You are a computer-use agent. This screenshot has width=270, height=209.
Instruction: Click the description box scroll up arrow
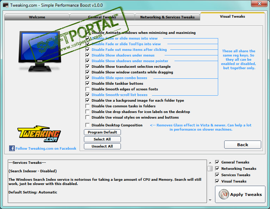[x=210, y=163]
